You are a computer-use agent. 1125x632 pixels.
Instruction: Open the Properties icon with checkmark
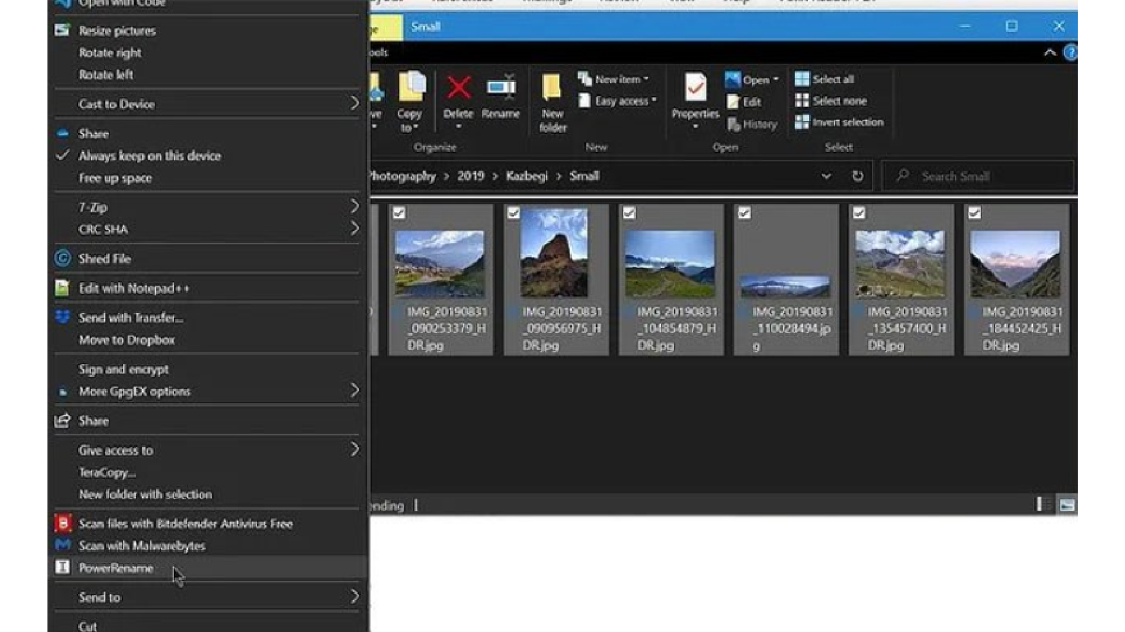point(696,89)
